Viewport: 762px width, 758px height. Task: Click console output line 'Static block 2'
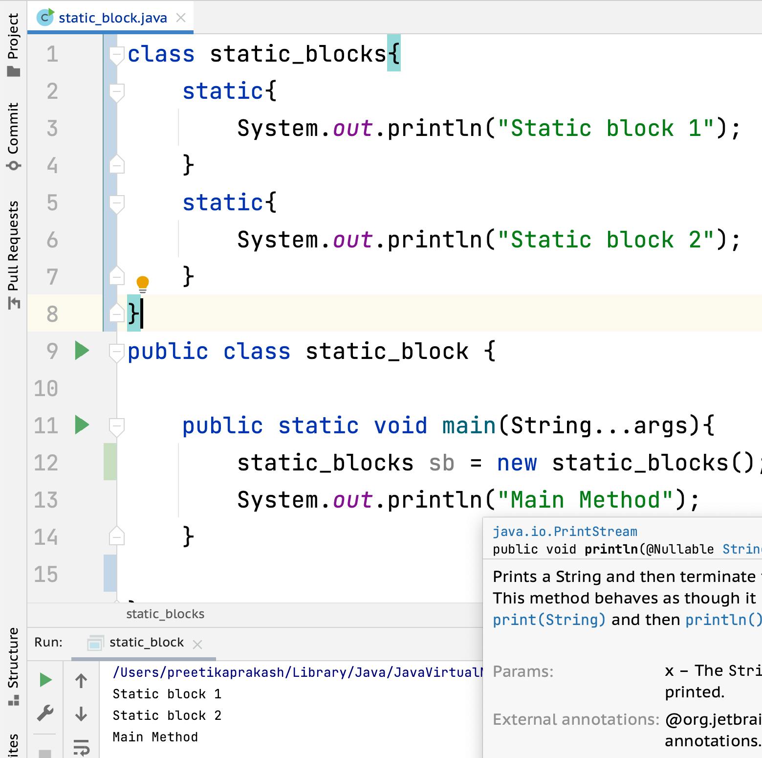(x=167, y=715)
